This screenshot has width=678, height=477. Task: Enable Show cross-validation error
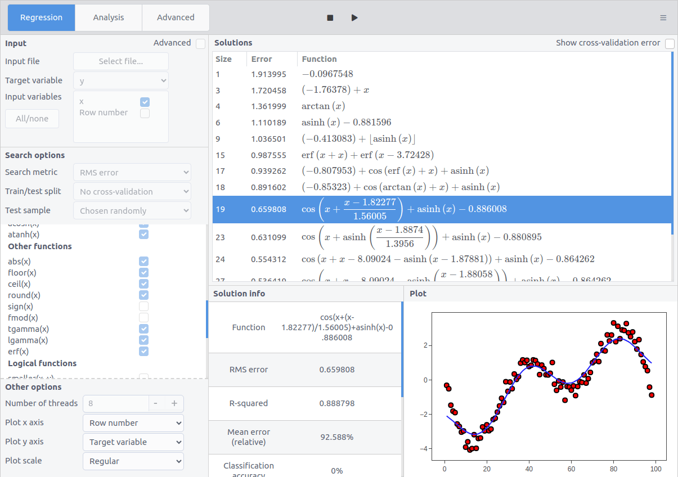point(670,43)
